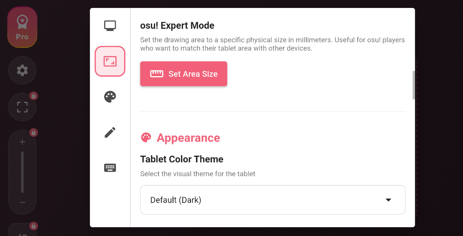The image size is (463, 236).
Task: Click the zoom in plus icon
Action: tap(22, 142)
